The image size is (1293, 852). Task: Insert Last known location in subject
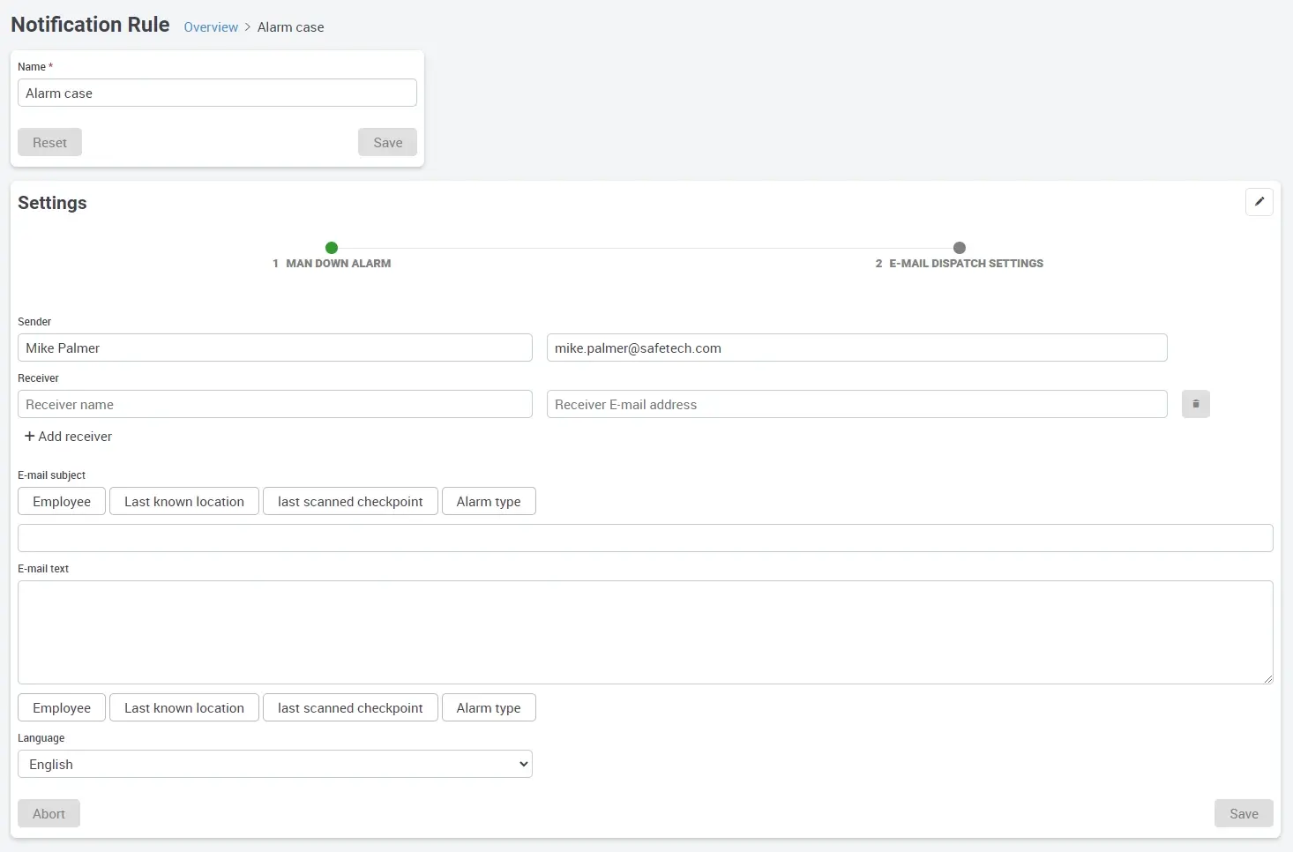pyautogui.click(x=183, y=501)
